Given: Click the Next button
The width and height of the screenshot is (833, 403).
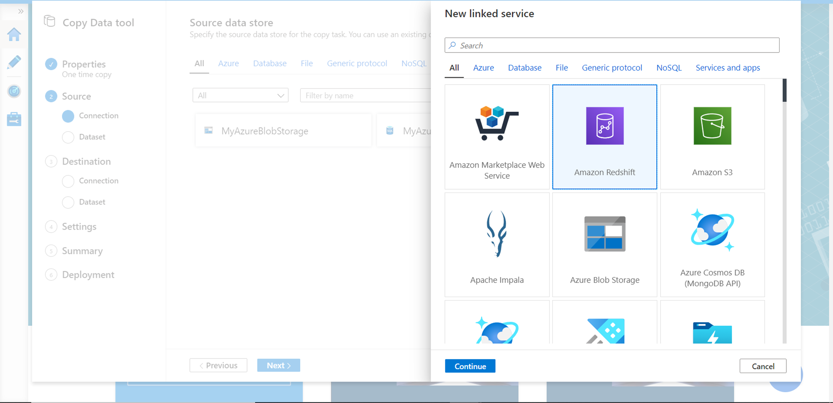Looking at the screenshot, I should 279,365.
